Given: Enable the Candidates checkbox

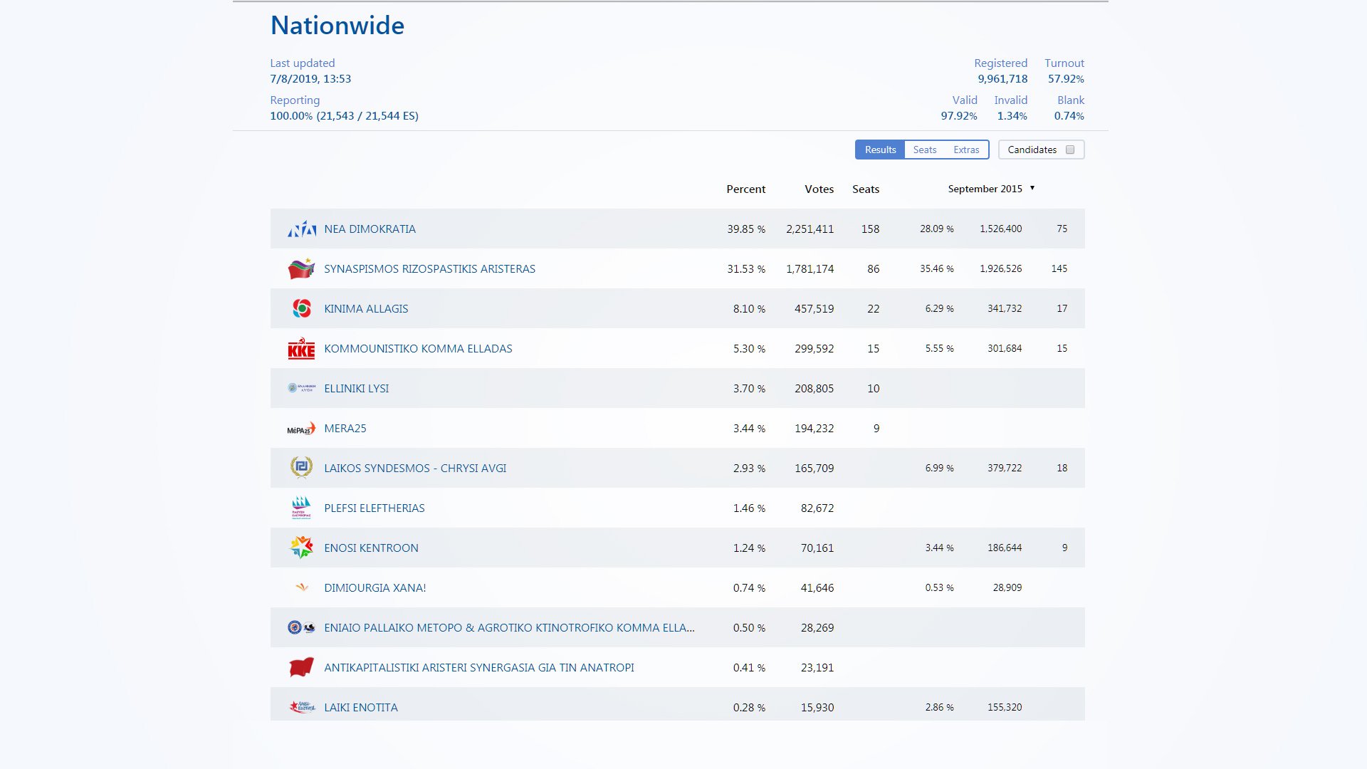Looking at the screenshot, I should [x=1069, y=150].
